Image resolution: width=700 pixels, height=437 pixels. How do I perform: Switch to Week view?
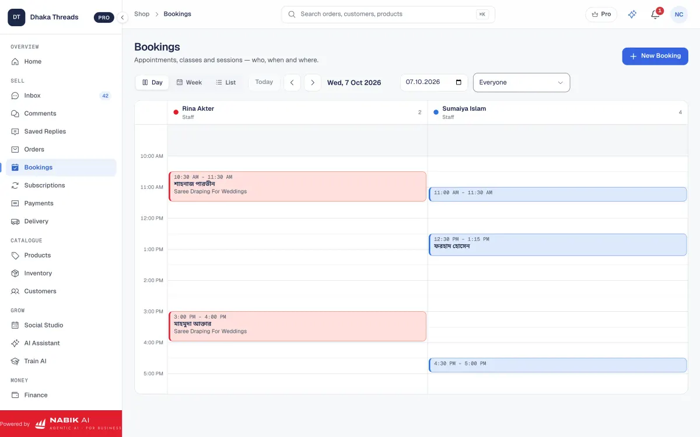(189, 83)
